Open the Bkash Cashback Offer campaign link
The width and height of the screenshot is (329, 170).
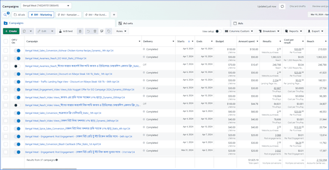pyautogui.click(x=63, y=144)
